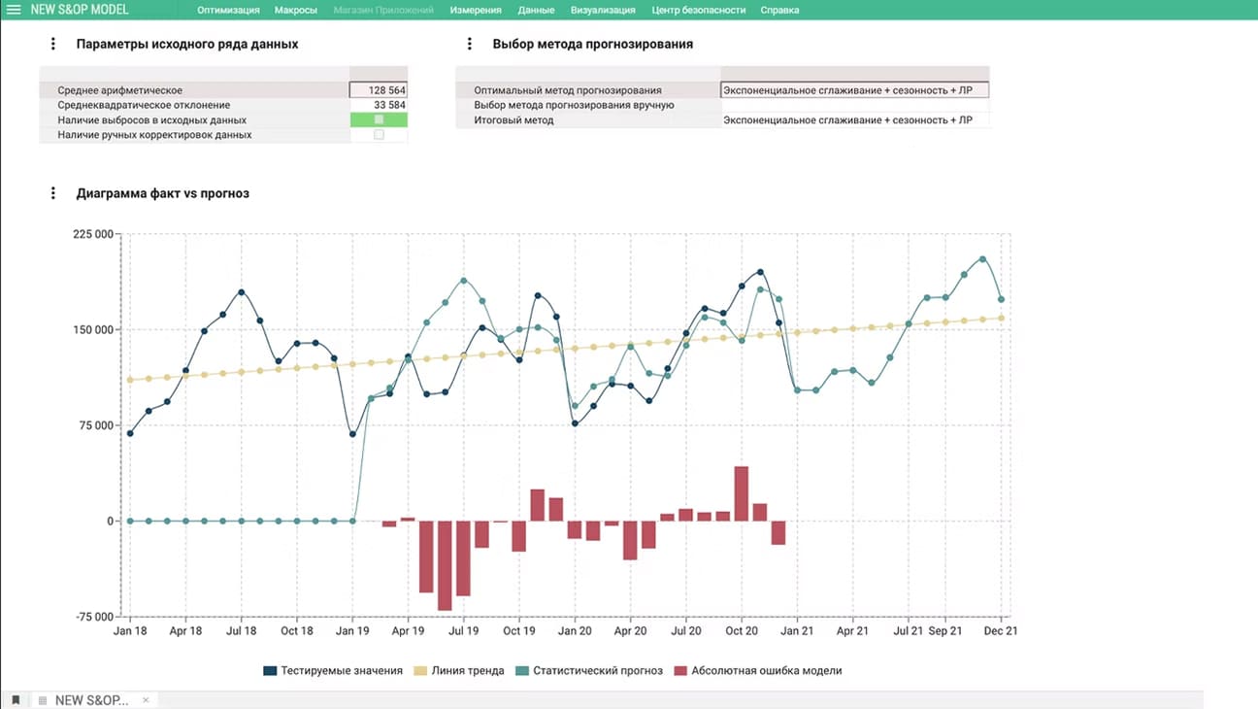Open three-dot menu for Диаграмма факт vs прогноз
Screen dimensions: 1258x709
tap(53, 193)
